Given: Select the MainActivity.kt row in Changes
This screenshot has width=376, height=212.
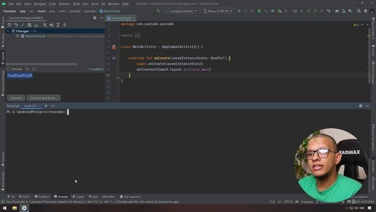Looking at the screenshot, I should click(x=55, y=36).
